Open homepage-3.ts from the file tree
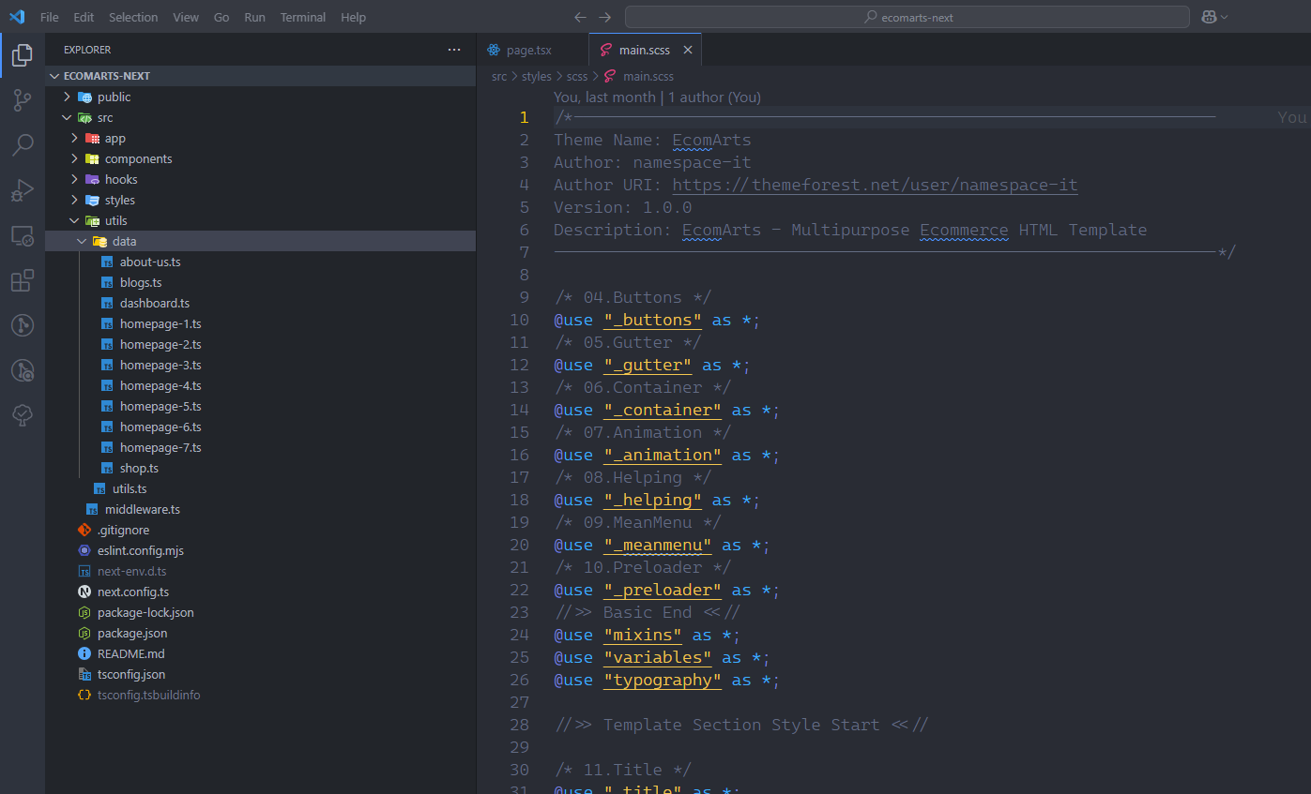Screen dimensions: 1311x794 pyautogui.click(x=160, y=365)
